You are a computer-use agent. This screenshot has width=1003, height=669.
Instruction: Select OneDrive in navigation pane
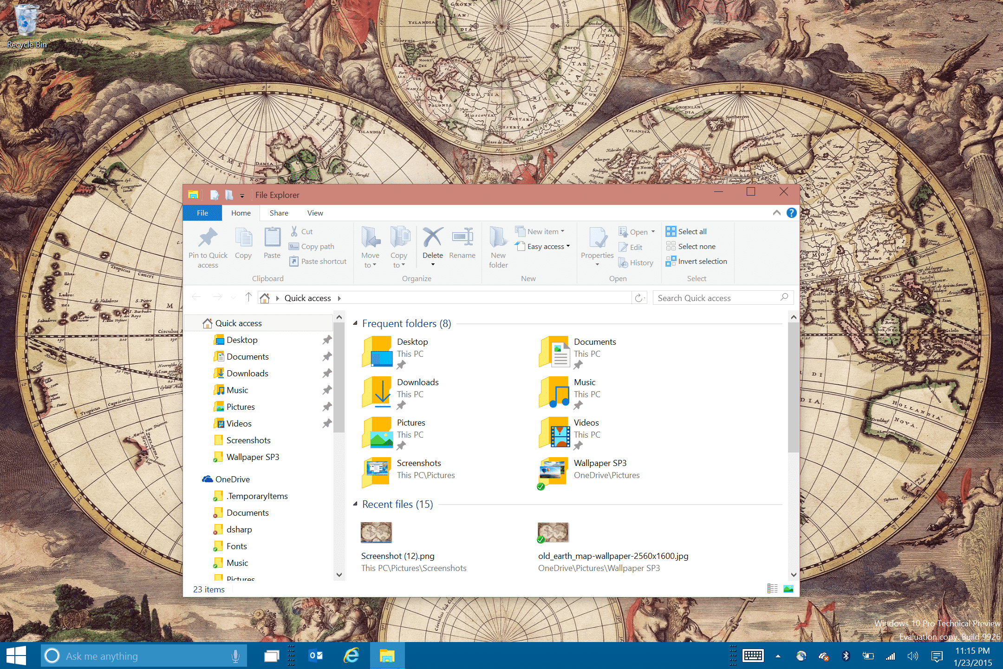[x=226, y=479]
